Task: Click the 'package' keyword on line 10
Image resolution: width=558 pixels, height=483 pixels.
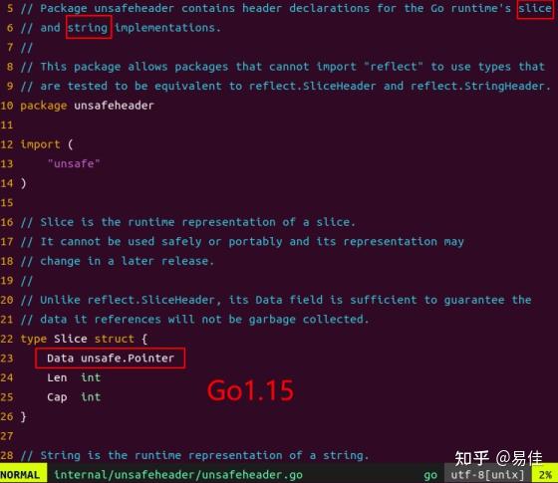Action: (x=44, y=106)
